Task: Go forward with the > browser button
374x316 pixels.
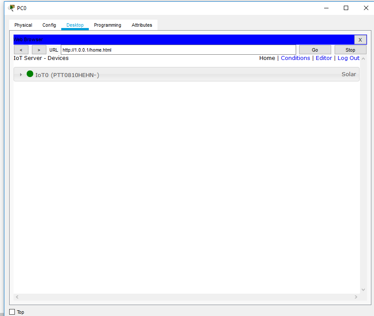Action: pyautogui.click(x=39, y=50)
